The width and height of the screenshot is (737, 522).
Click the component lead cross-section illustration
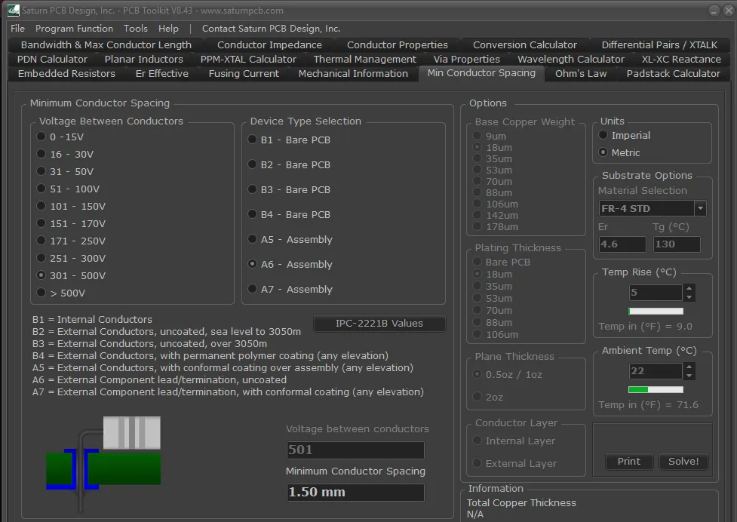coord(103,463)
